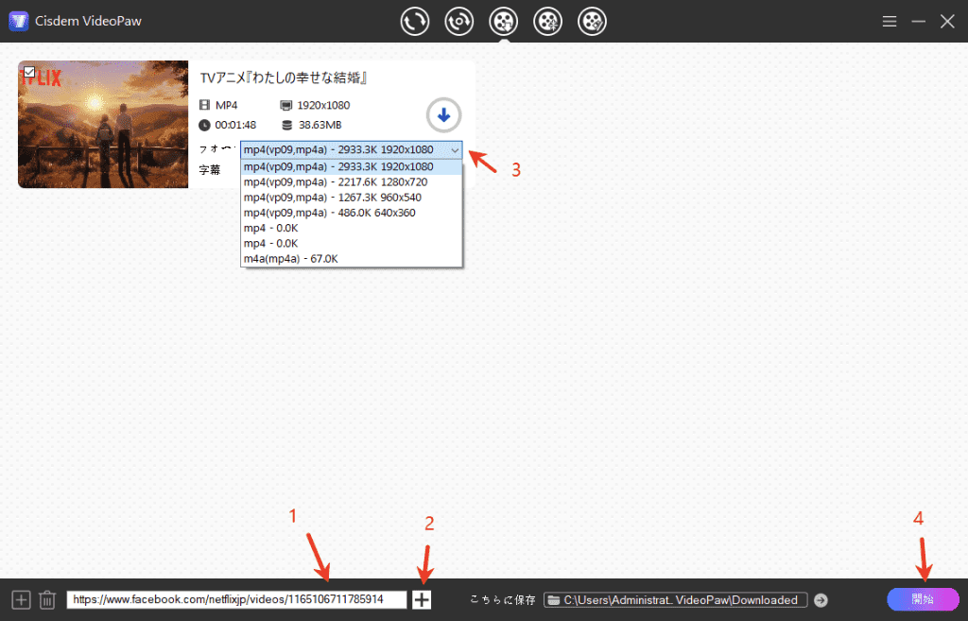Open output folder with arrow icon
The image size is (968, 621).
click(x=821, y=600)
